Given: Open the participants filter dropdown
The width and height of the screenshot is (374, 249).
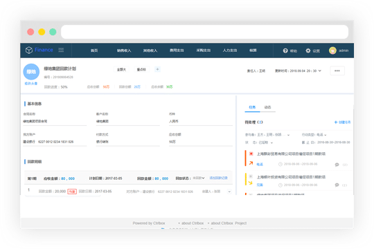Looking at the screenshot, I should [288, 135].
